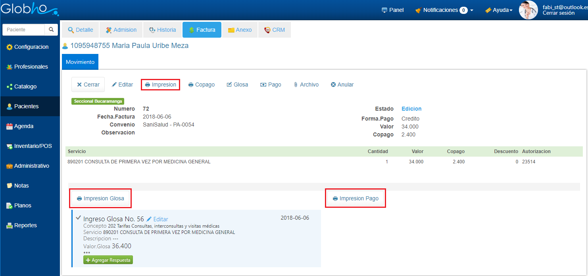
Task: Expand the three dots under Valor.Glosa
Action: click(x=87, y=253)
